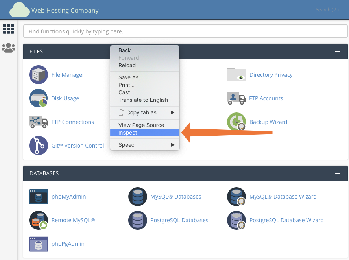
Task: Click the FTP Accounts truck icon
Action: 236,98
